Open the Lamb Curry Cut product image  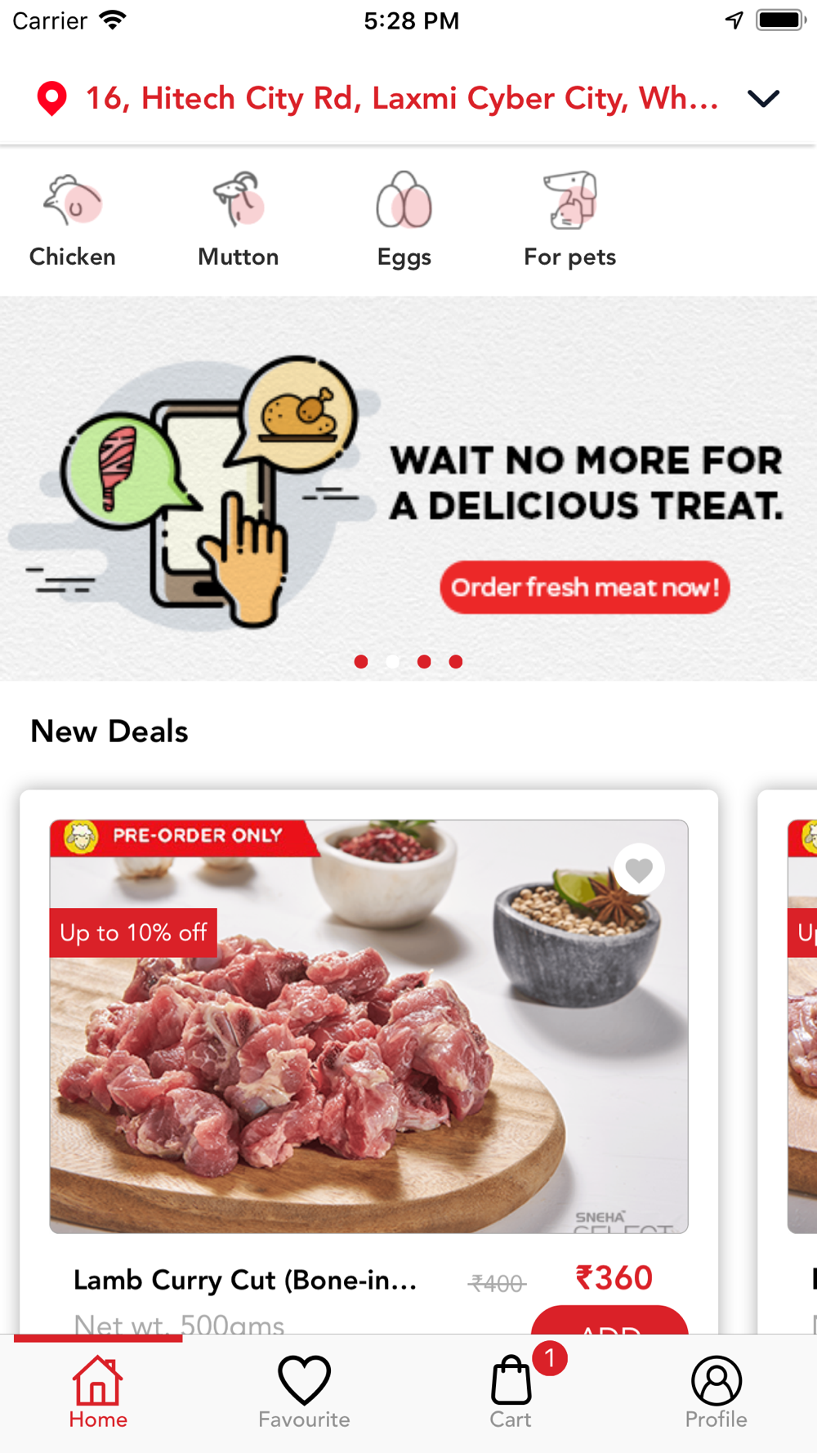click(368, 1026)
